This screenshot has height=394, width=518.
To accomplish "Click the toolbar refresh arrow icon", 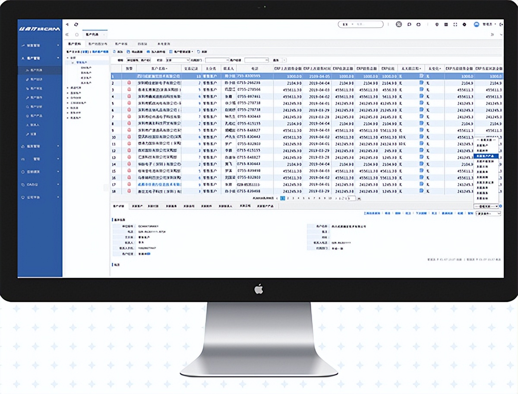I will click(x=198, y=51).
